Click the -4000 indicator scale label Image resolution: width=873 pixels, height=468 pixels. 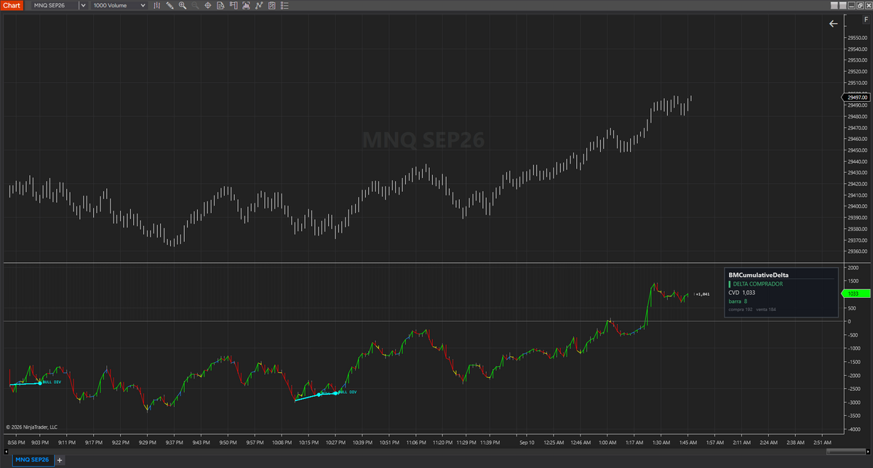point(855,429)
